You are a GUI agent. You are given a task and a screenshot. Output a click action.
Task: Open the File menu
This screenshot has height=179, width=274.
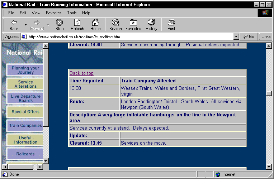(11, 13)
